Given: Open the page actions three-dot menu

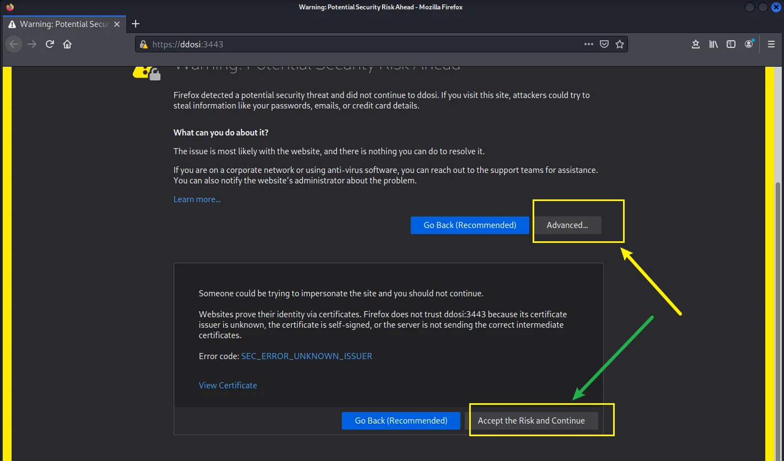Looking at the screenshot, I should click(589, 45).
